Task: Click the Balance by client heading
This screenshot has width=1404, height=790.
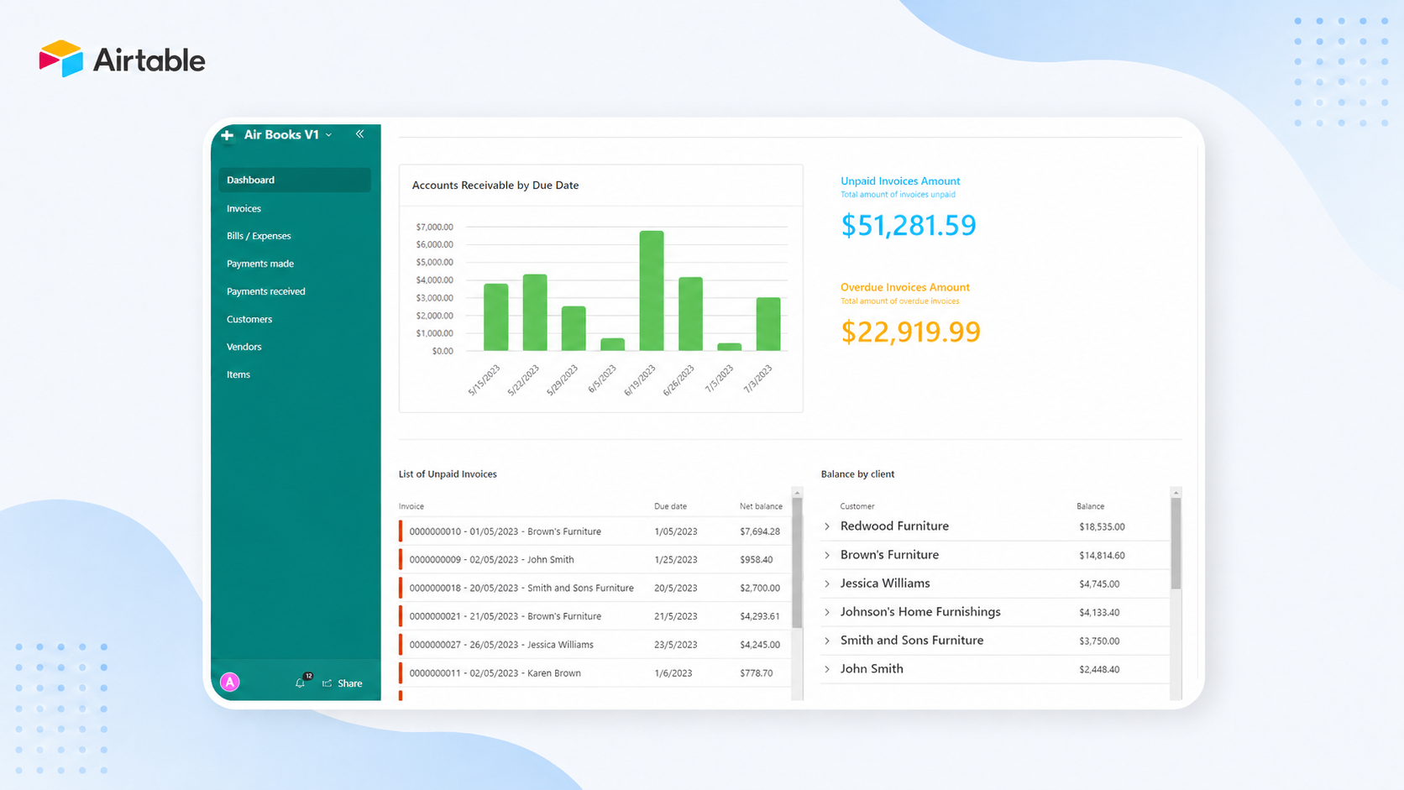Action: point(857,474)
